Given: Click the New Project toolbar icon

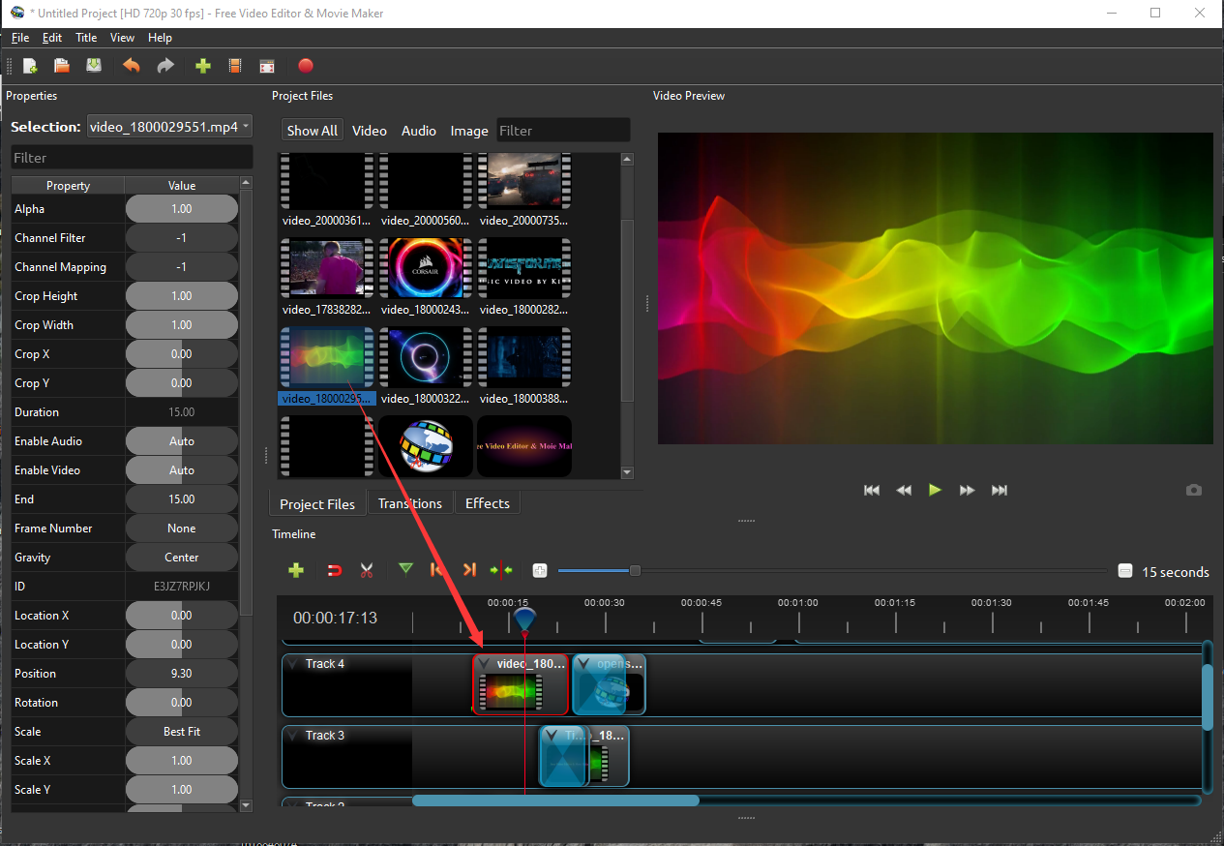Looking at the screenshot, I should tap(30, 66).
